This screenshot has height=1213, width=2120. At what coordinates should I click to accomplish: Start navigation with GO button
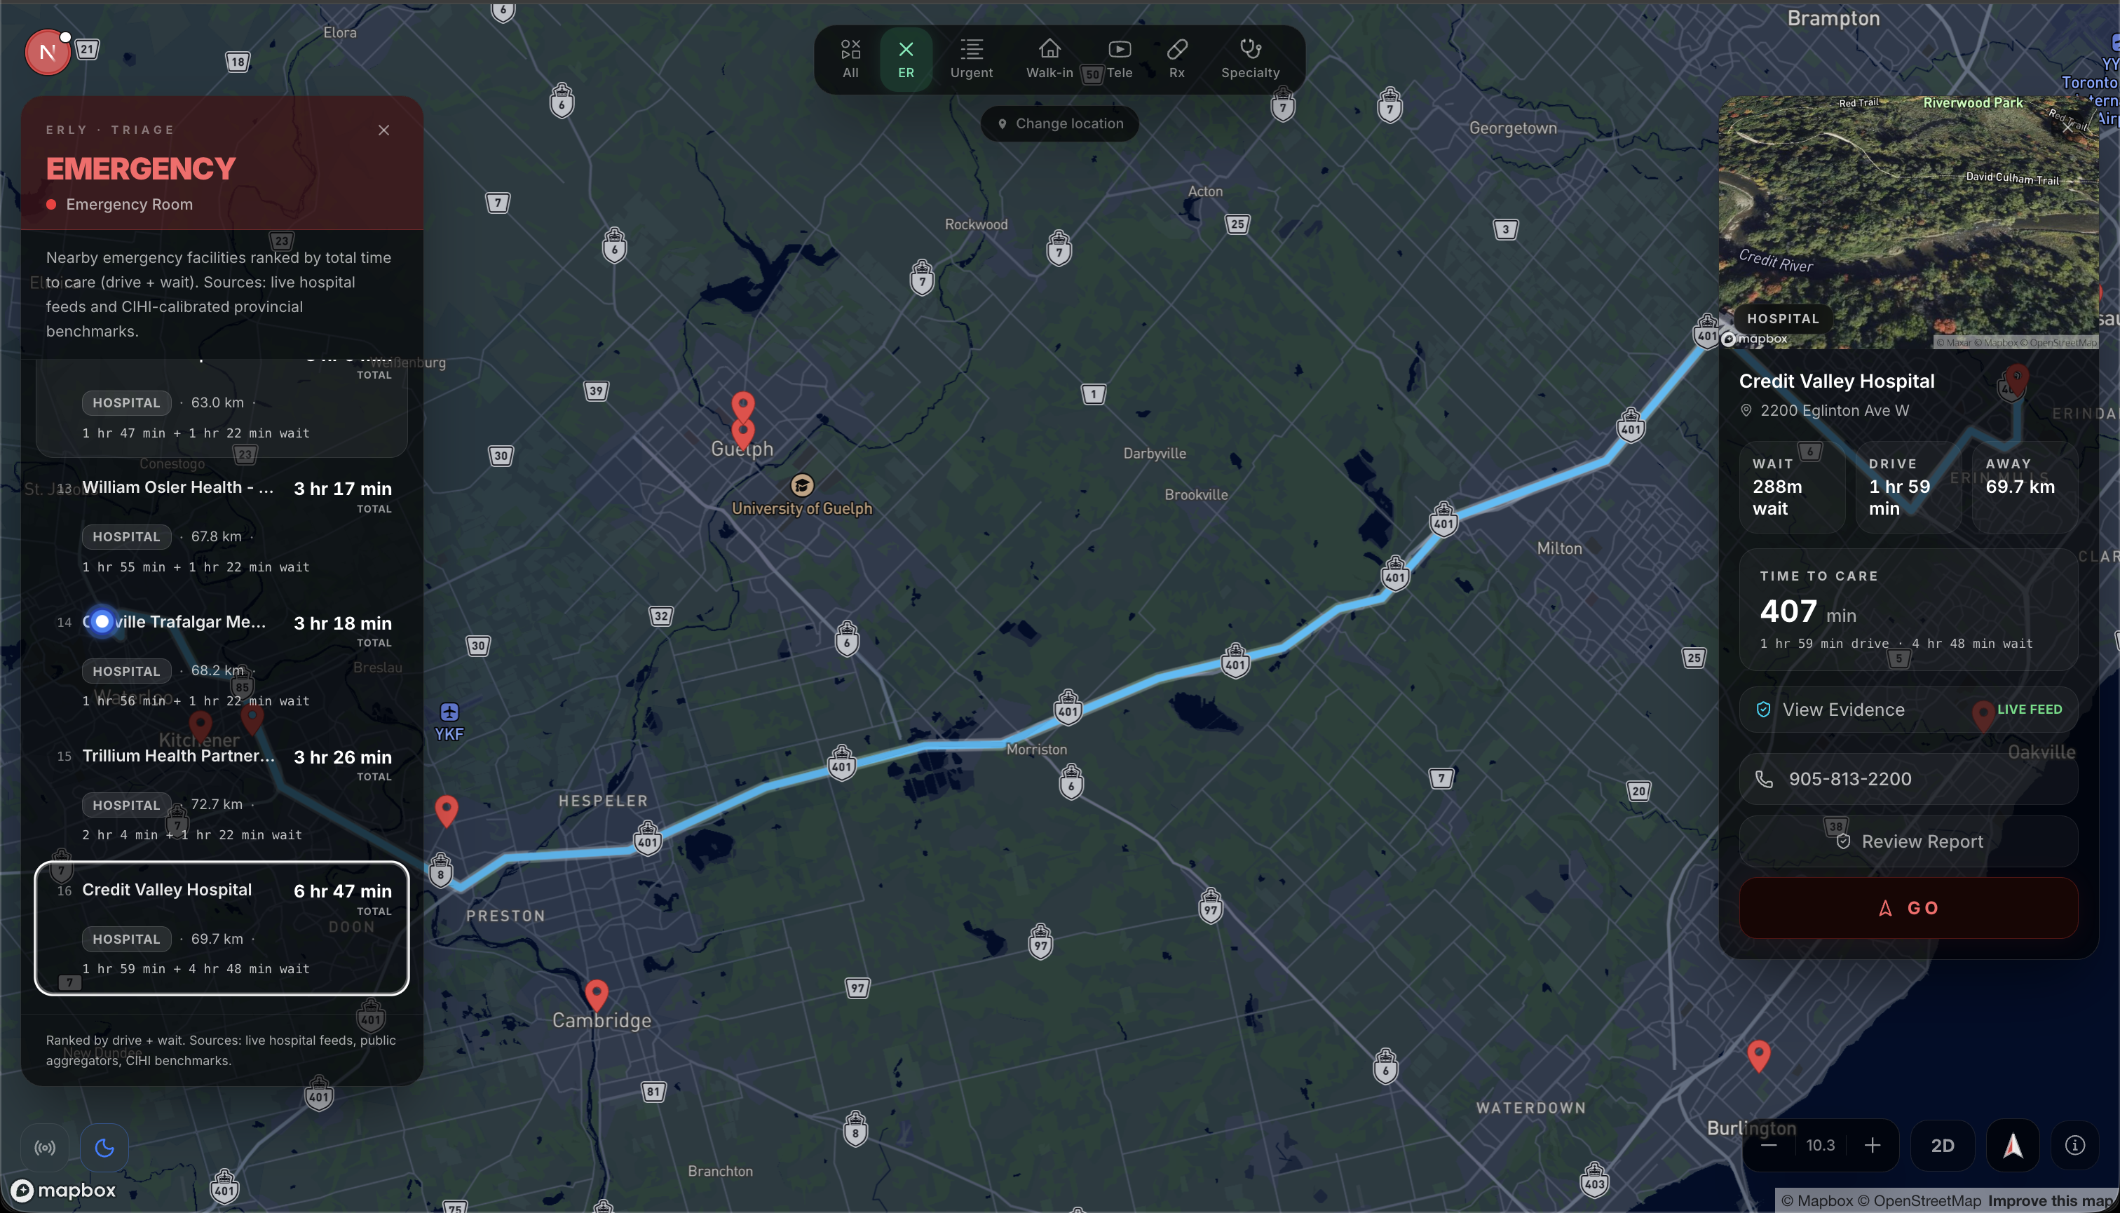tap(1908, 908)
